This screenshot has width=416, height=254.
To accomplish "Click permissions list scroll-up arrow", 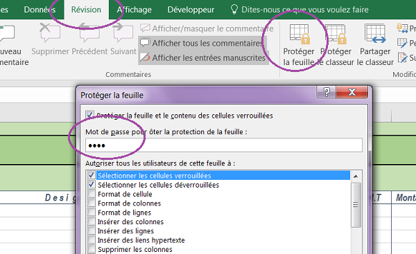I will pyautogui.click(x=356, y=176).
